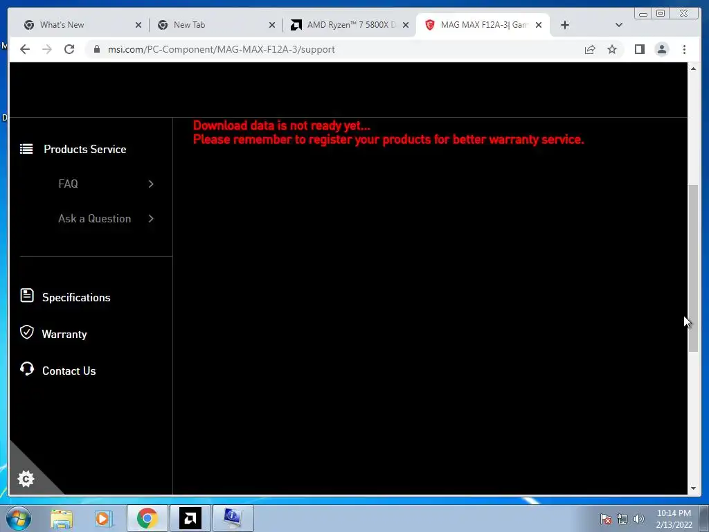Open the Chrome profile avatar
This screenshot has width=709, height=532.
(661, 49)
